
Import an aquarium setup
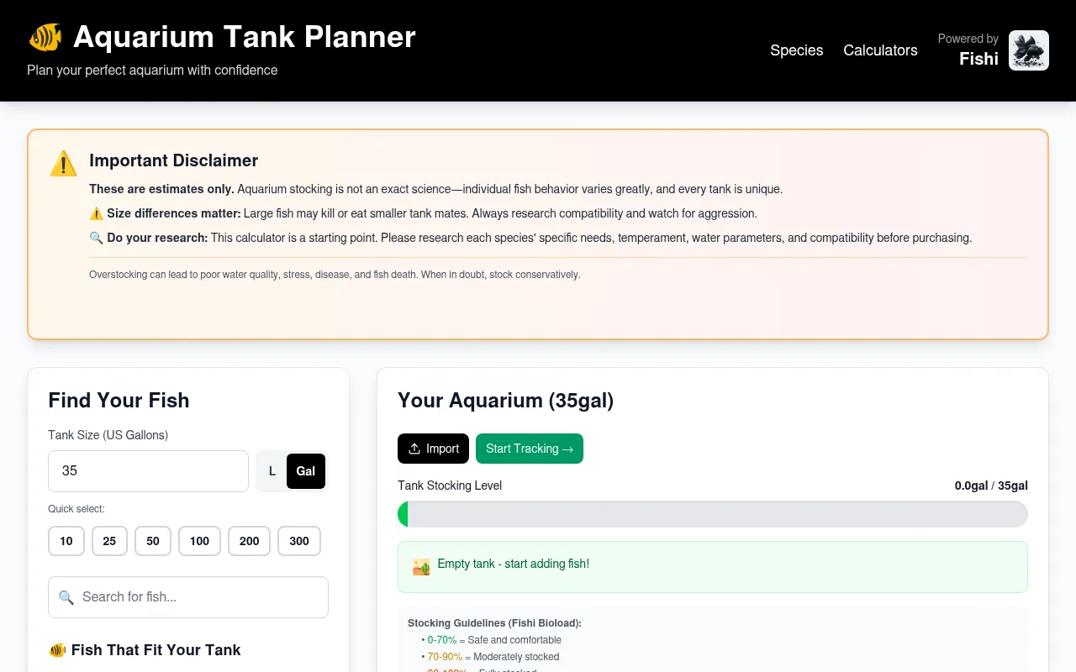pyautogui.click(x=433, y=449)
